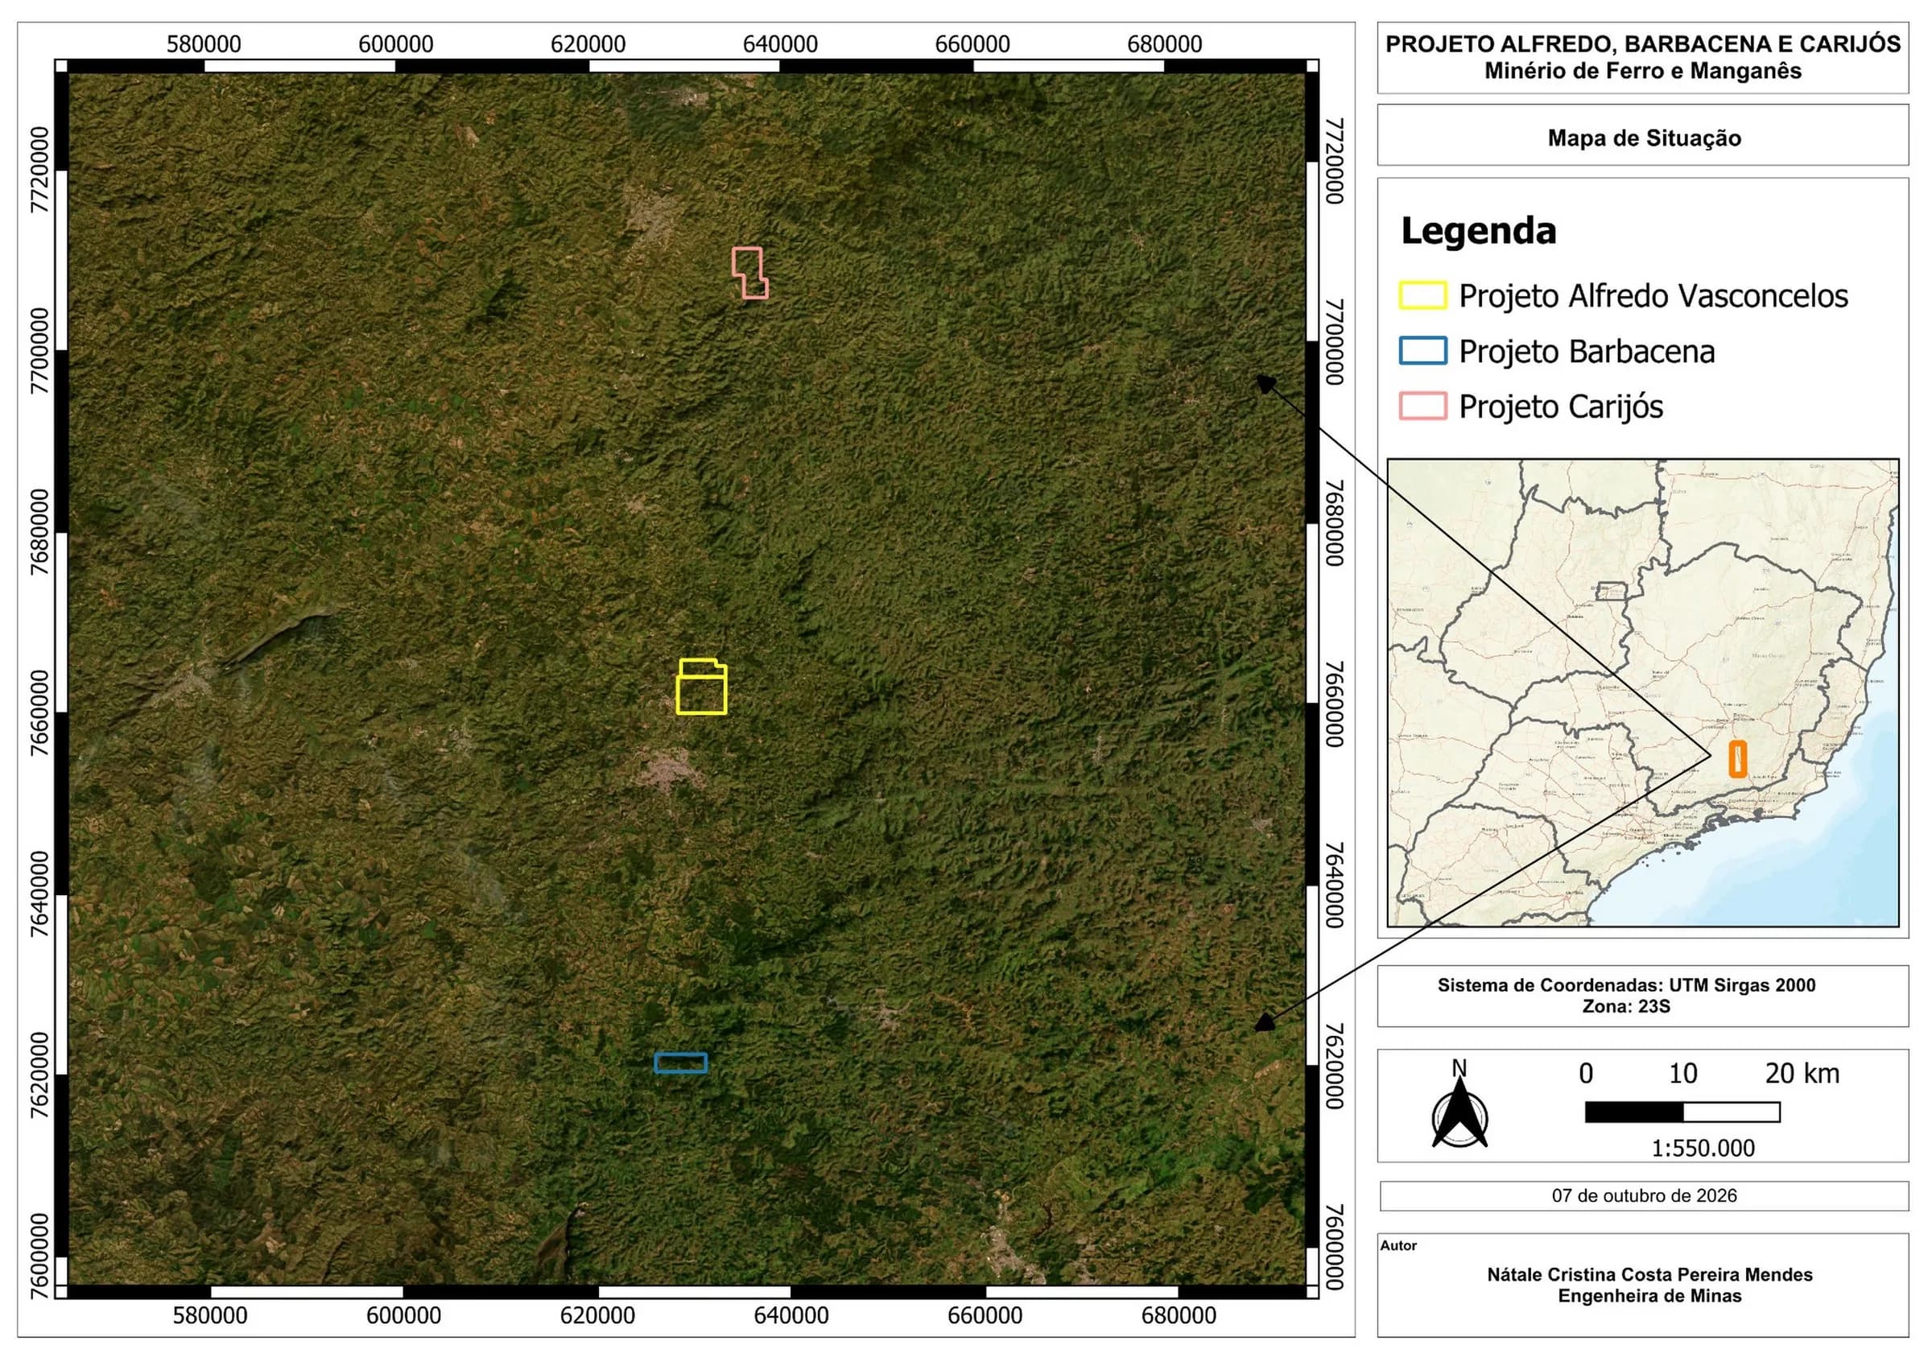Viewport: 1932px width, 1366px height.
Task: Click the top axis label '680000'
Action: 1165,43
